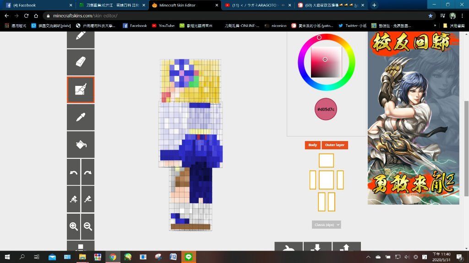Expand the hidden bookmarks overflow chevron
This screenshot has height=263, width=469.
click(x=435, y=26)
